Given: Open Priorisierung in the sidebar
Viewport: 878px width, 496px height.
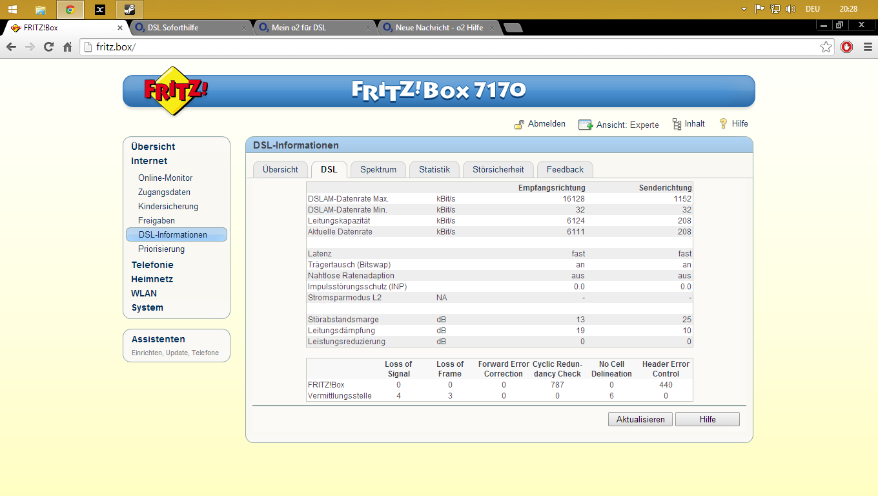Looking at the screenshot, I should point(161,249).
